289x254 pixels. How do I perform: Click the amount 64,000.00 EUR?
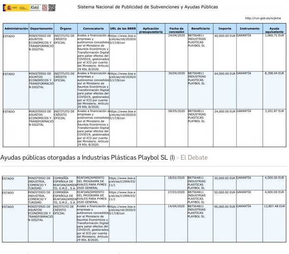click(x=225, y=74)
